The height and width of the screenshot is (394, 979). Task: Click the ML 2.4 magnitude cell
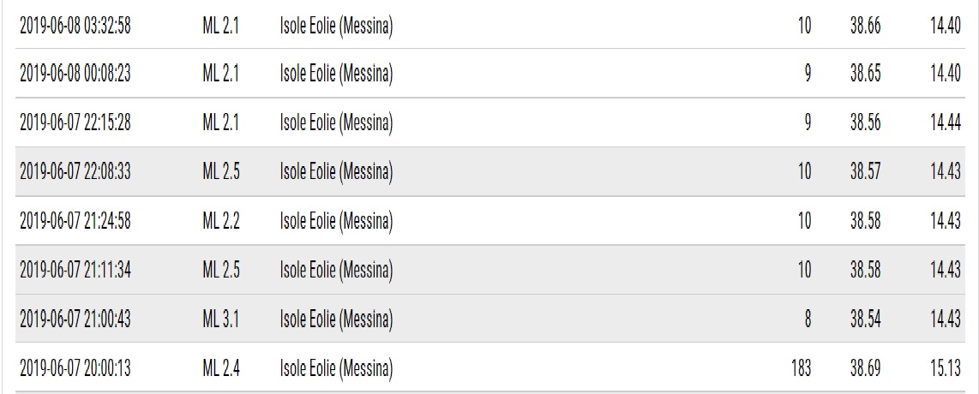(221, 369)
